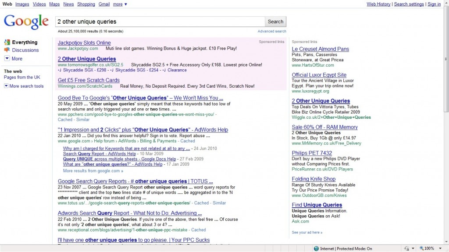This screenshot has width=449, height=252.
Task: Open 'What are other unique queries?' sublink
Action: tap(113, 164)
